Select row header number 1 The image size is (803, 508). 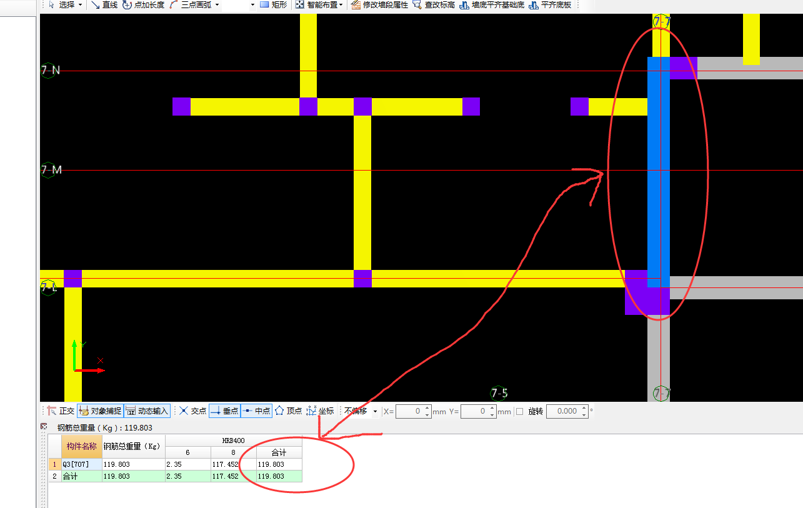54,464
